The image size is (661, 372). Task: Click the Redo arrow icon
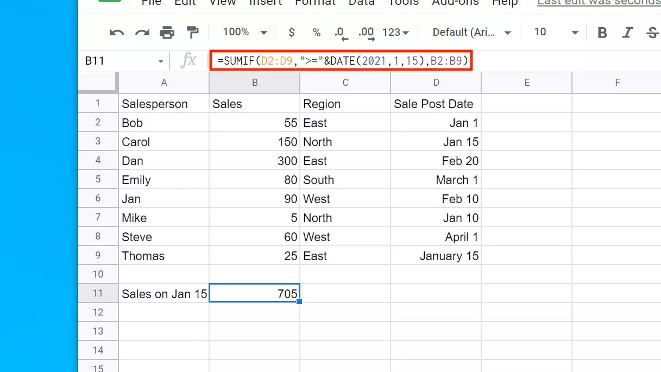pyautogui.click(x=142, y=33)
